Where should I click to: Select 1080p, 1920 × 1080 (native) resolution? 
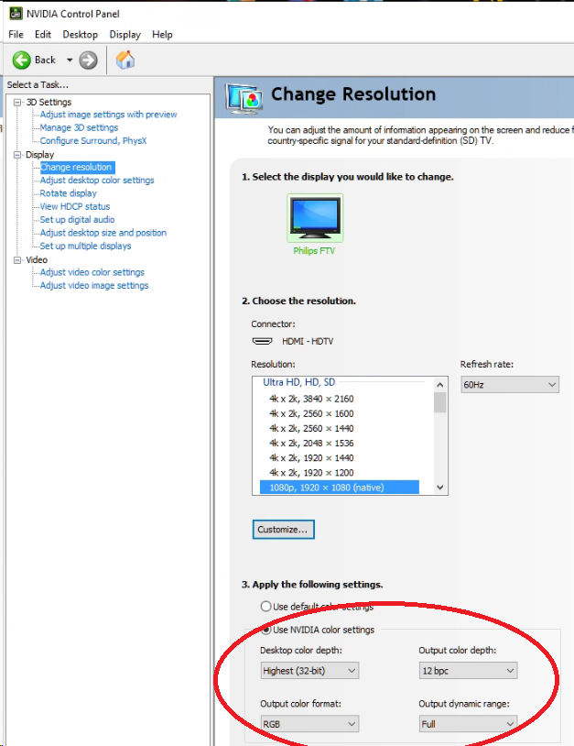pyautogui.click(x=340, y=488)
